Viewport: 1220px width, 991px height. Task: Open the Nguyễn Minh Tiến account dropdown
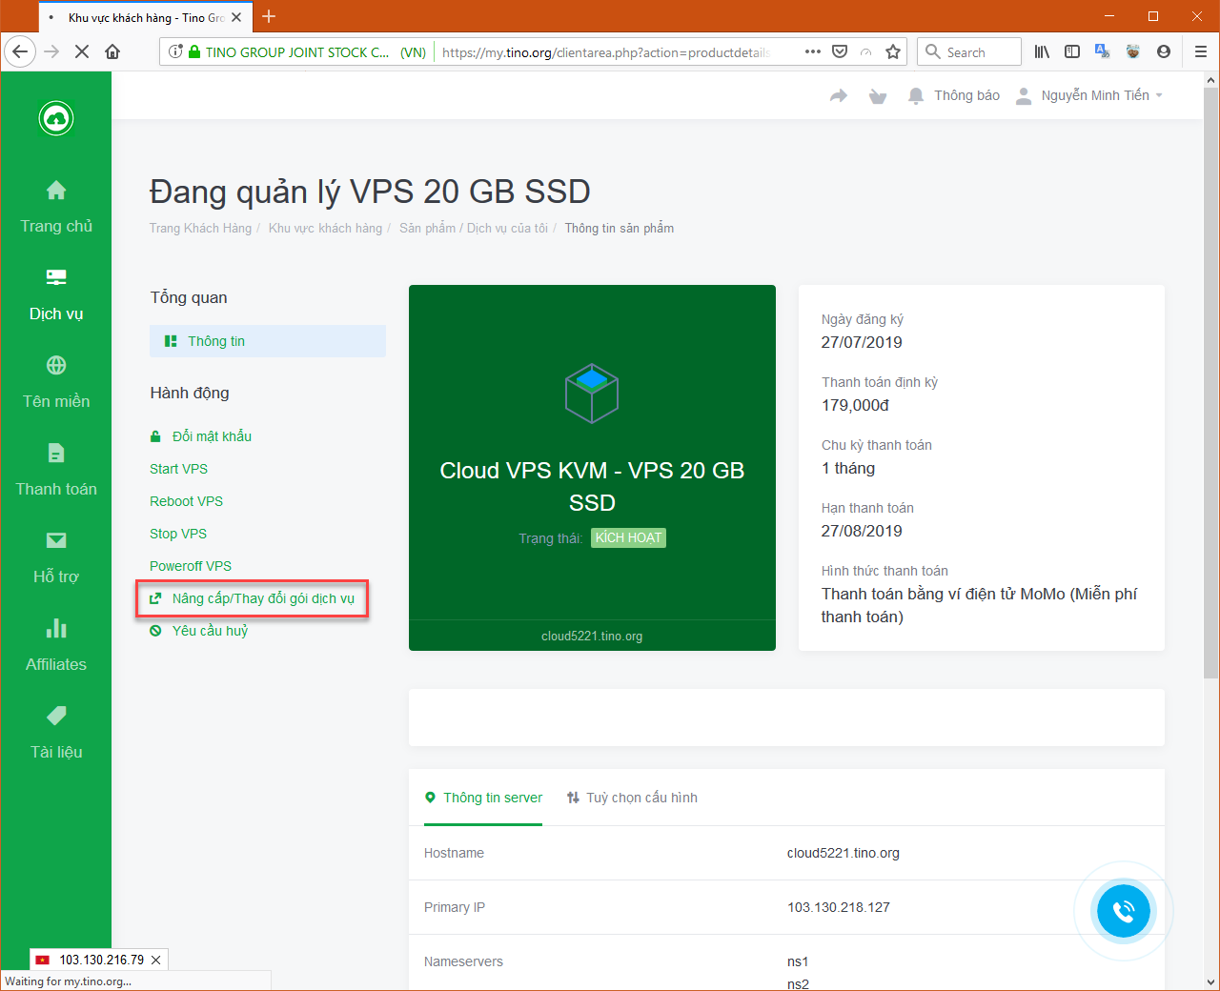pyautogui.click(x=1089, y=95)
